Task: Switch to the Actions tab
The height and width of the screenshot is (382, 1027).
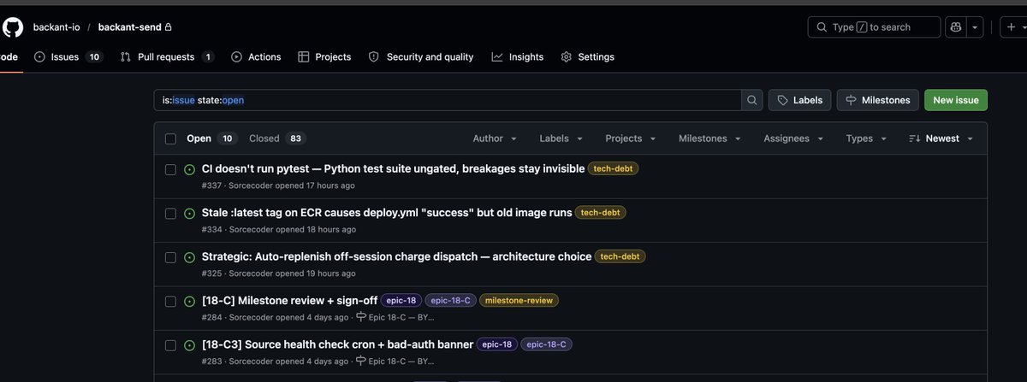Action: pyautogui.click(x=256, y=56)
